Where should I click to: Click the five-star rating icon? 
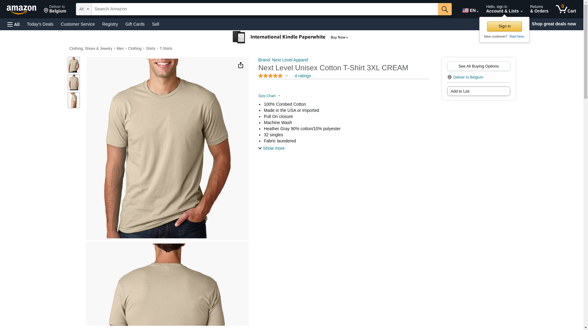[x=270, y=76]
